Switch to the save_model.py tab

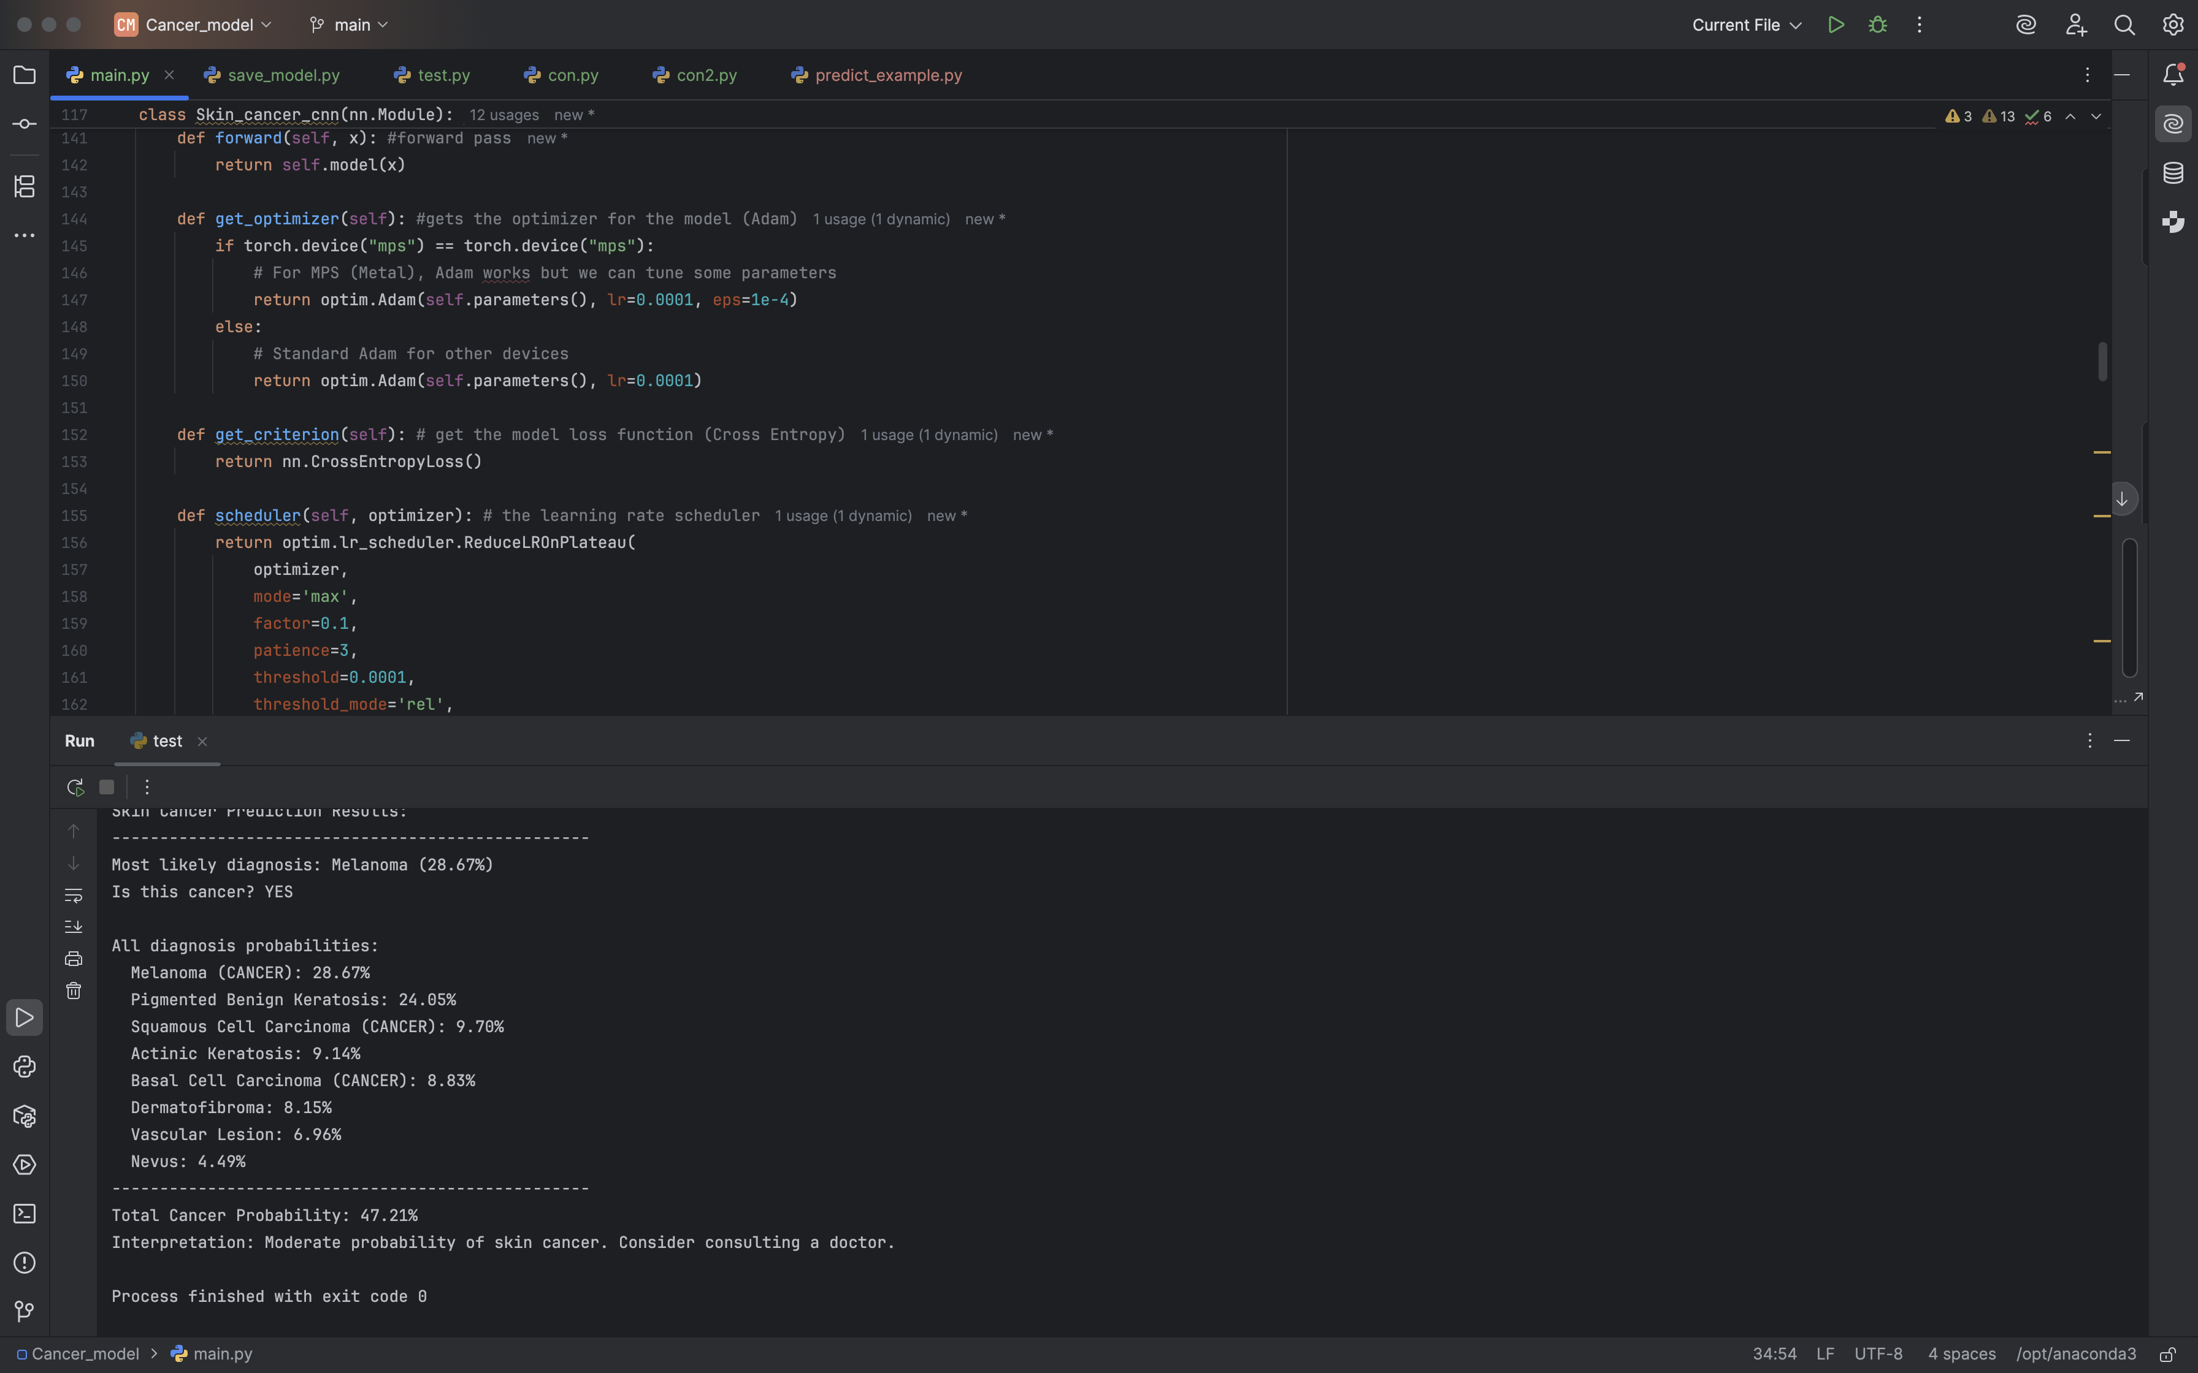point(283,75)
